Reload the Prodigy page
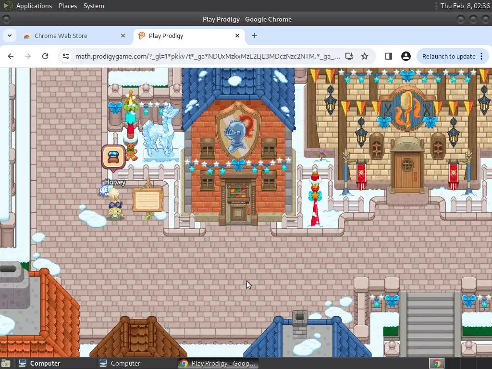 click(45, 56)
